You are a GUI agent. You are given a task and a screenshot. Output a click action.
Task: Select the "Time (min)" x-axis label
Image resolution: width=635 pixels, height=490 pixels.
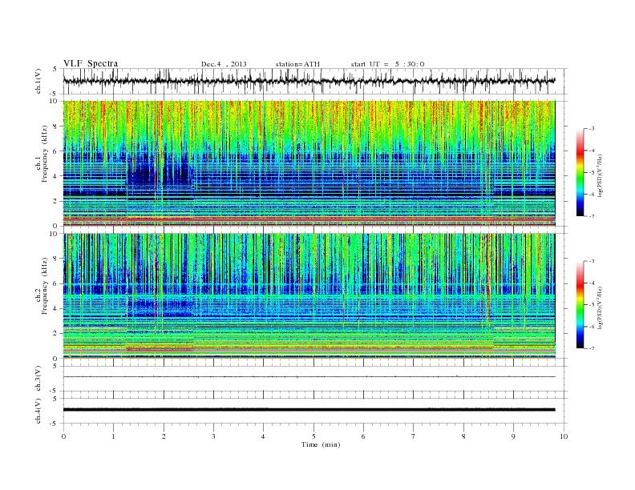(321, 444)
